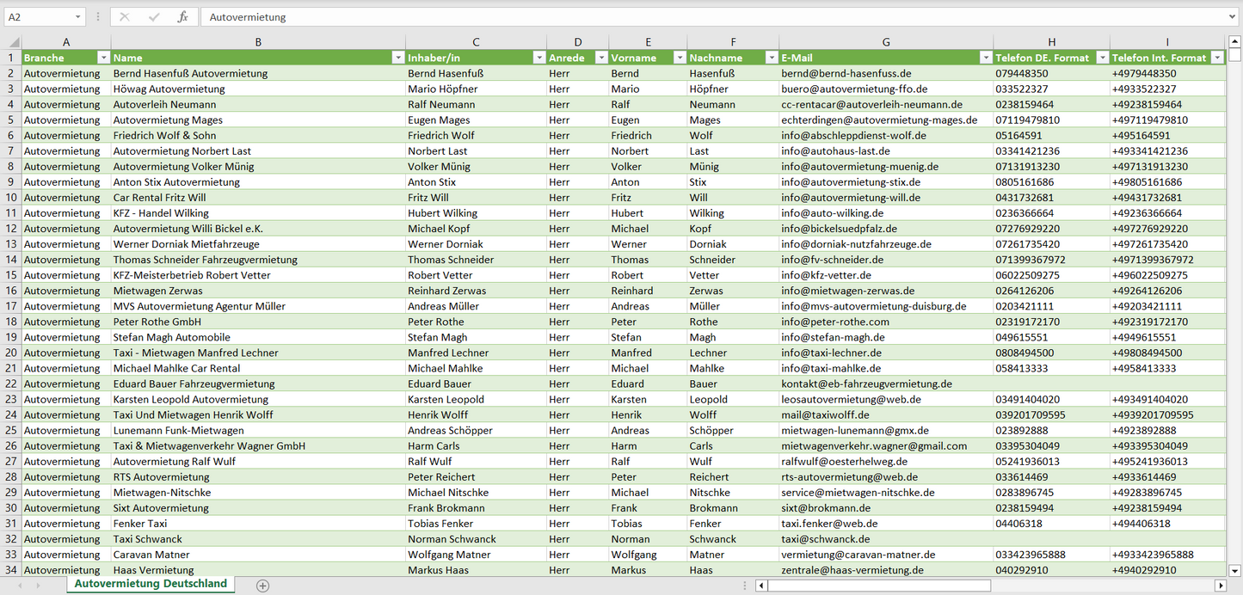Expand the formula bar with chevron
Image resolution: width=1243 pixels, height=595 pixels.
tap(1234, 17)
